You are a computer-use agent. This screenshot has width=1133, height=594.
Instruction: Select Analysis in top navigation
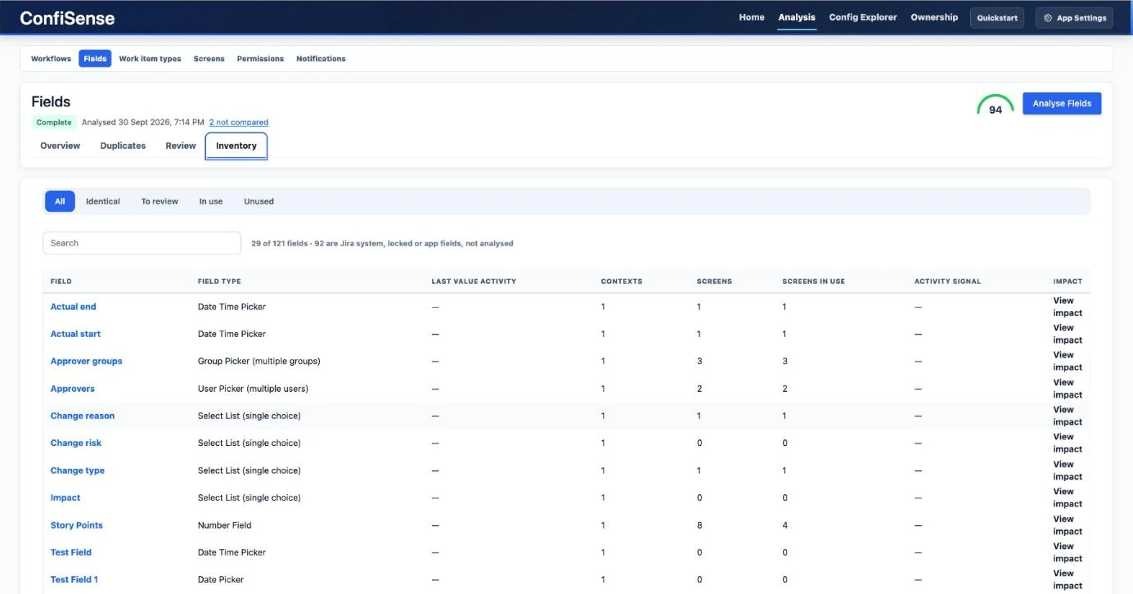[x=797, y=17]
